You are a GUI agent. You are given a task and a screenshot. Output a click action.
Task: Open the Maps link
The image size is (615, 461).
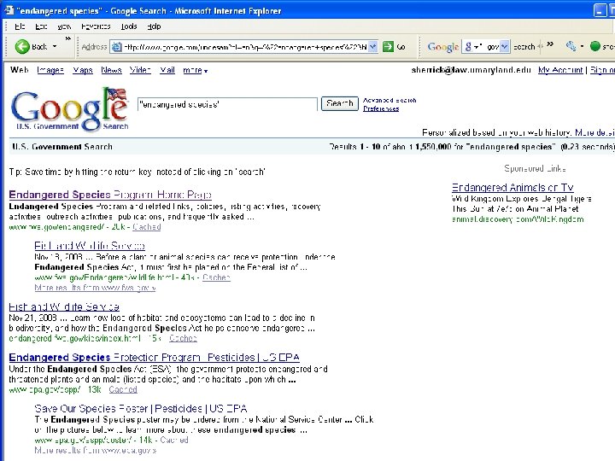tap(83, 70)
